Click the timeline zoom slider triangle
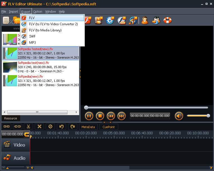The height and width of the screenshot is (171, 214). coord(7,168)
